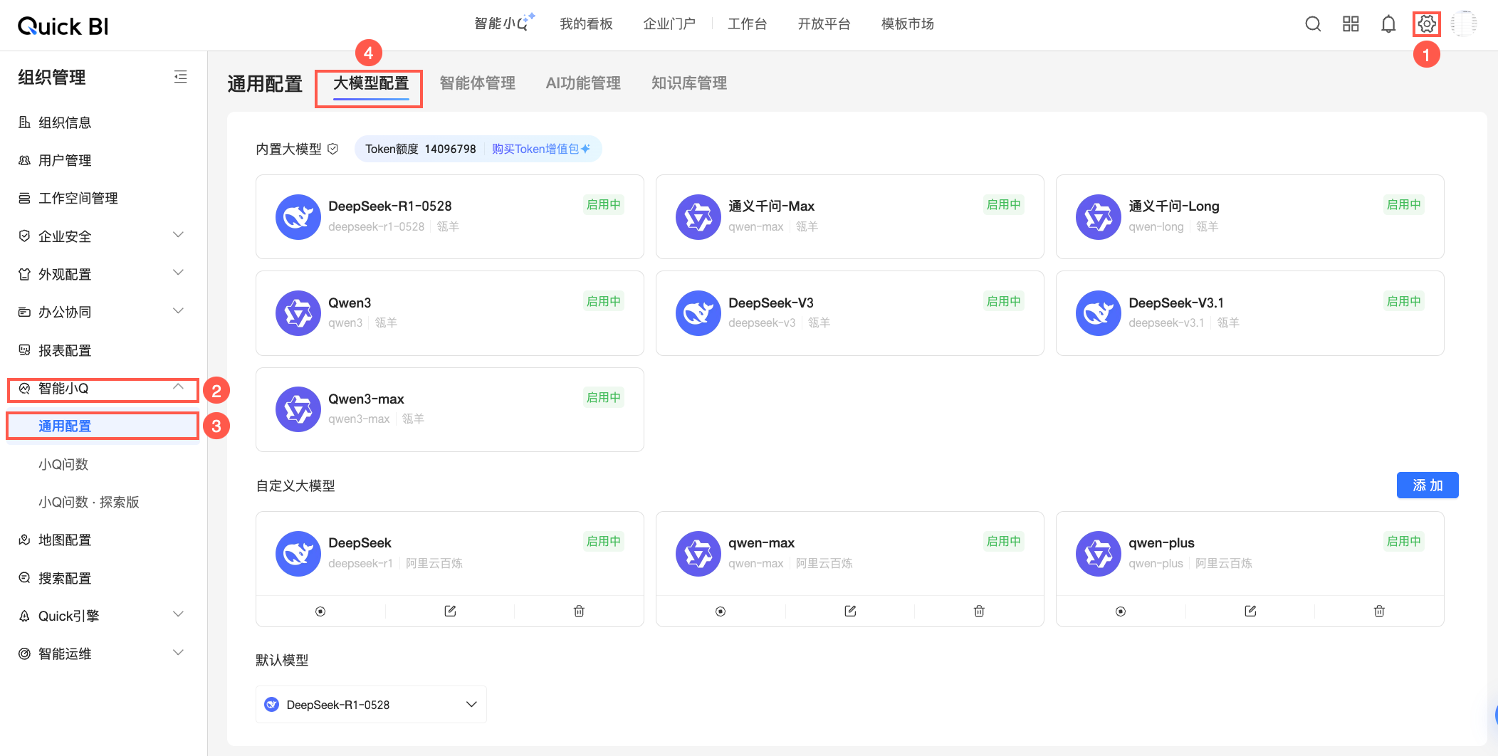
Task: Click the Quick BI logo
Action: click(63, 26)
